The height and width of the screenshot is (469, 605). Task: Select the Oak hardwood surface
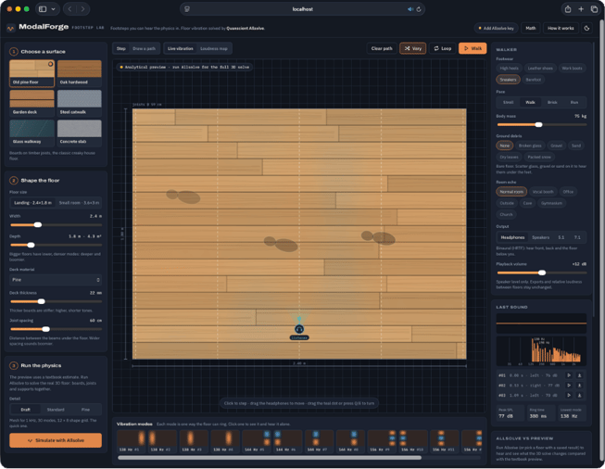79,73
